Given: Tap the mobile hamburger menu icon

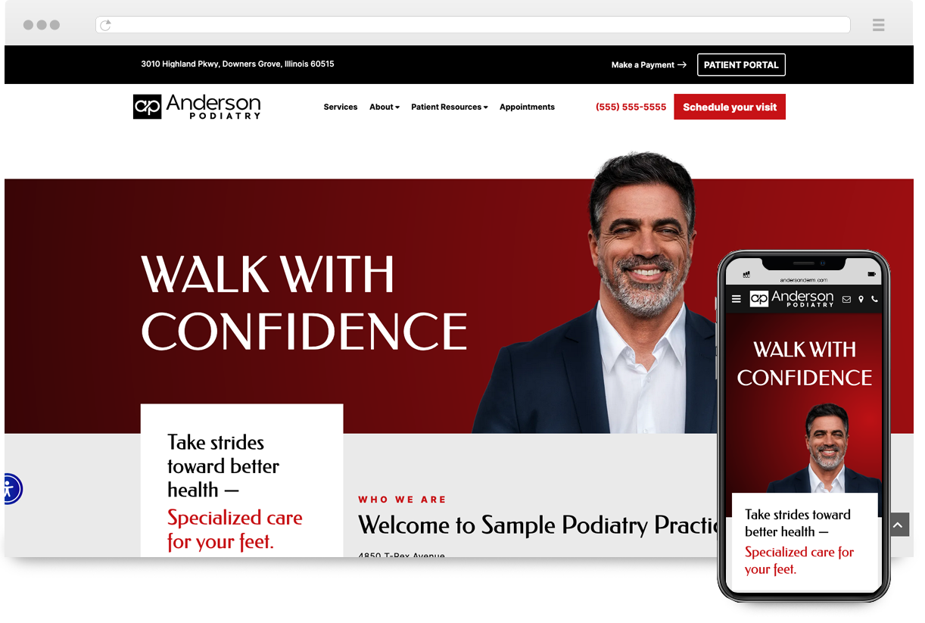Looking at the screenshot, I should point(736,299).
